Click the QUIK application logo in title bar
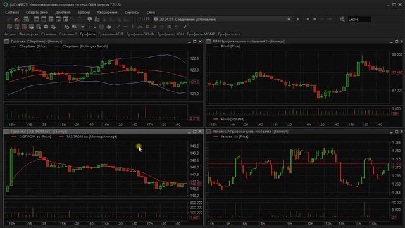 (x=5, y=4)
